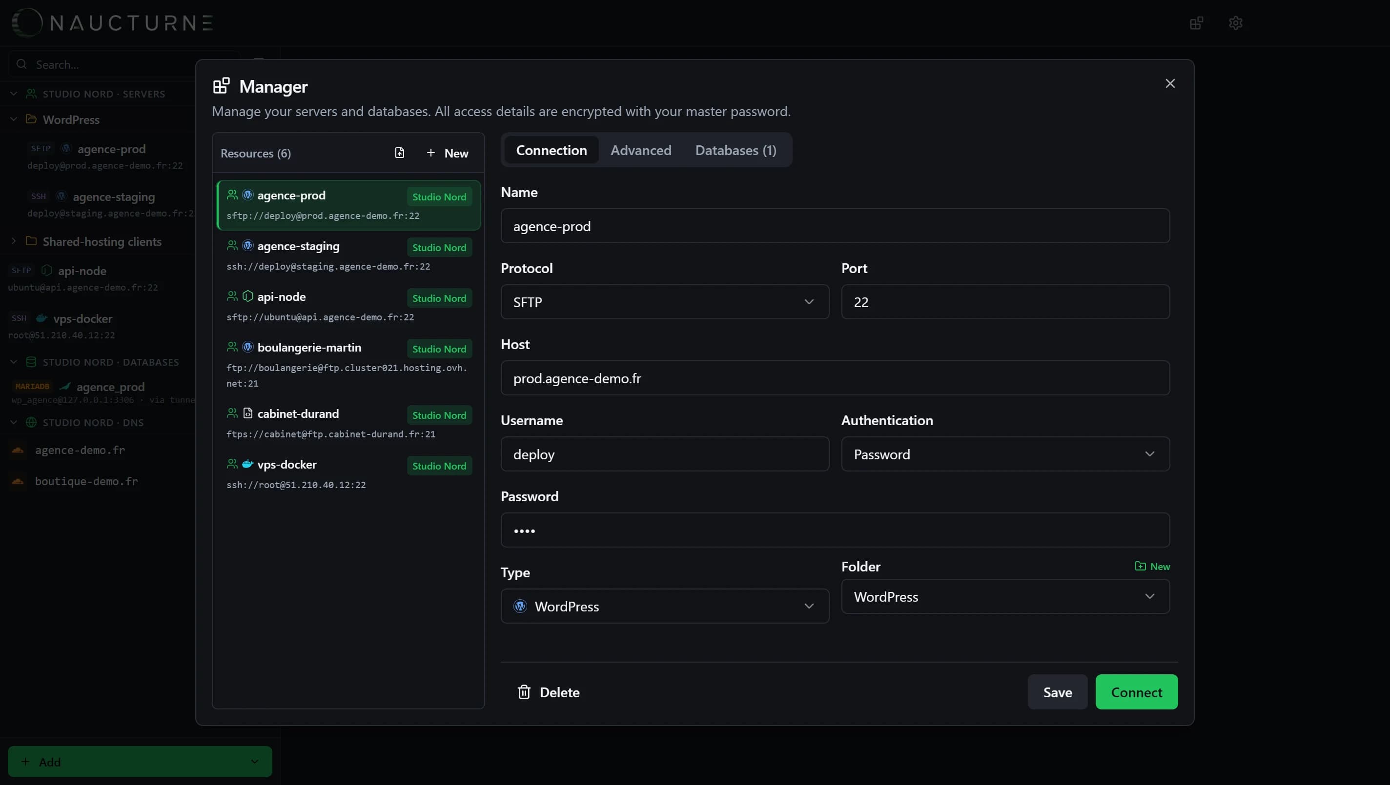Click the Docker icon beside sidebar vps-docker
1390x785 pixels.
point(41,318)
